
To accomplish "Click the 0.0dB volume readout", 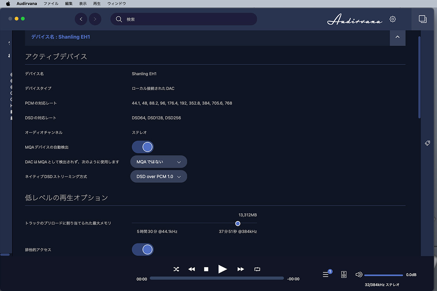I will pyautogui.click(x=411, y=275).
